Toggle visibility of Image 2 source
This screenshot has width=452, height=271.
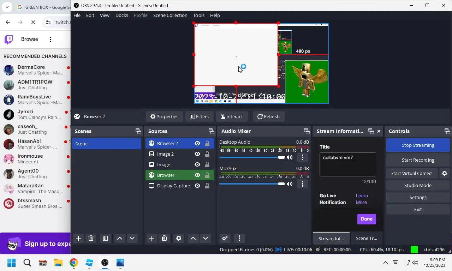(x=197, y=154)
